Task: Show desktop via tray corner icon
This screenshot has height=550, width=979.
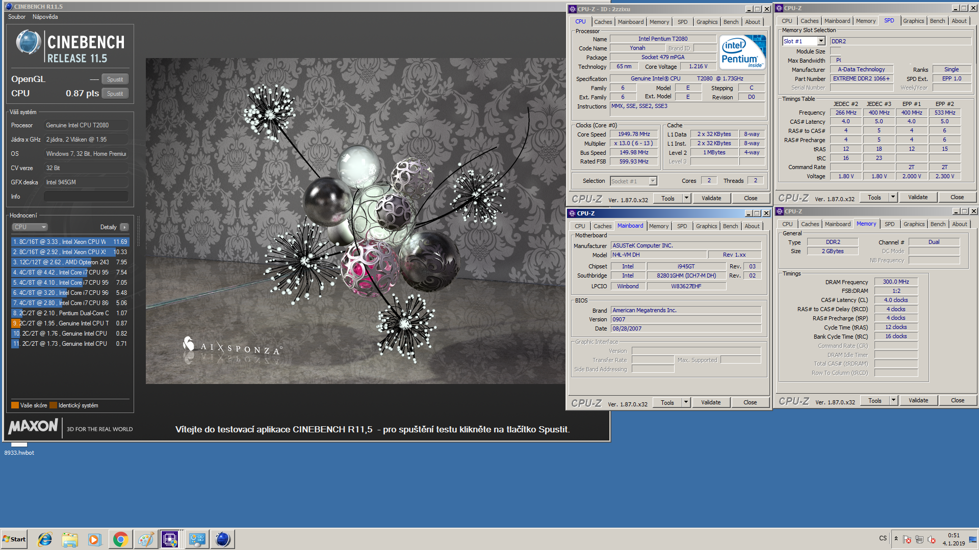Action: pyautogui.click(x=973, y=539)
